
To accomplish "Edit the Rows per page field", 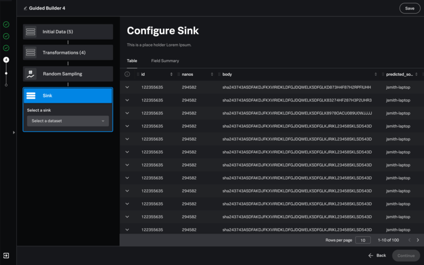I will coord(363,240).
